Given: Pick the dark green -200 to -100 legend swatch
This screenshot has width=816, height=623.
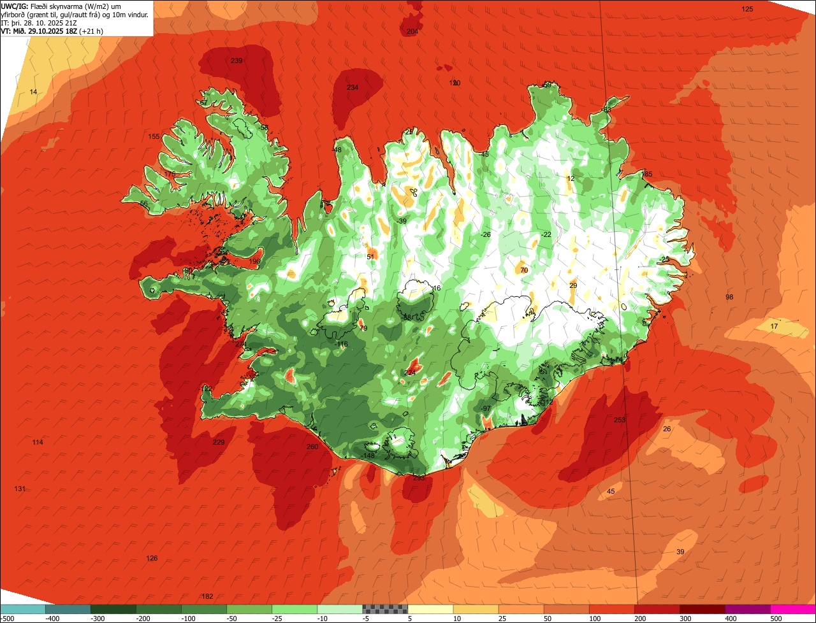Looking at the screenshot, I should (159, 609).
